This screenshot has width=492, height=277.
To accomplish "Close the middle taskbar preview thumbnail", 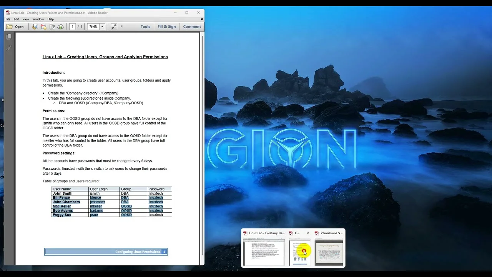I will 307,233.
